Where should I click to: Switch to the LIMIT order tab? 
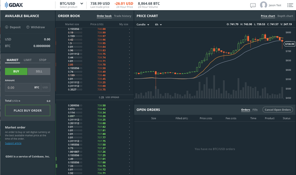pyautogui.click(x=27, y=60)
